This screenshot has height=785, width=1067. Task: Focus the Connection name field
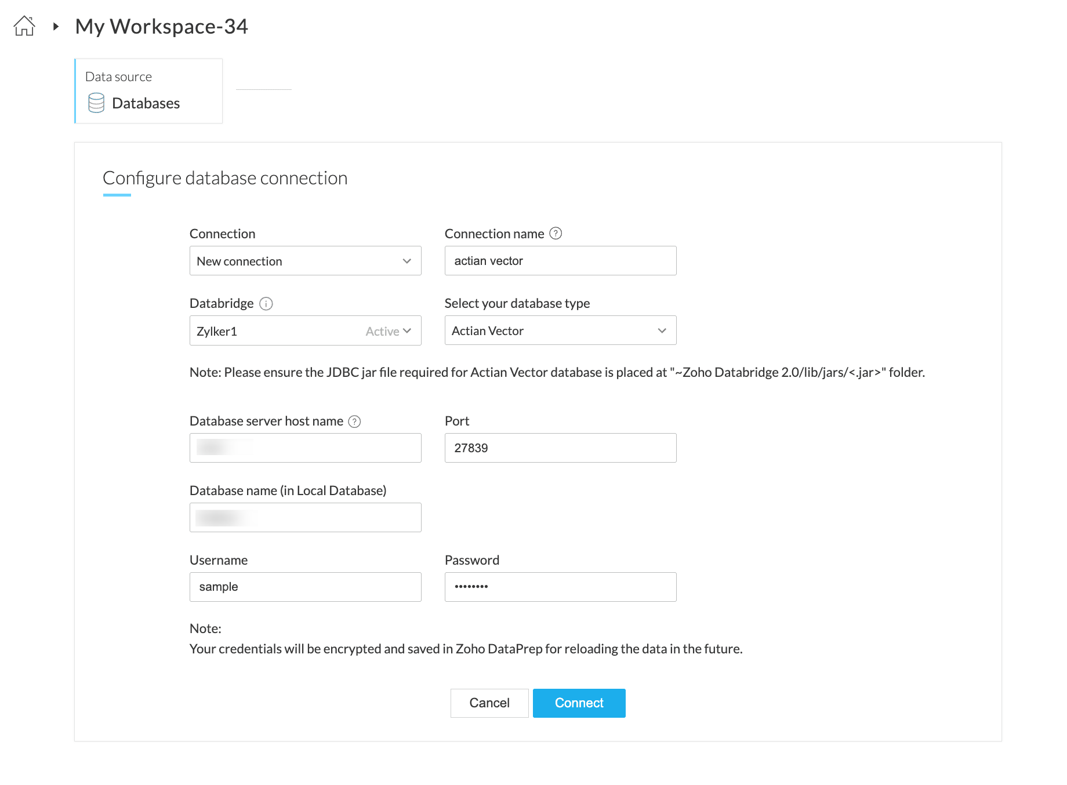coord(560,261)
